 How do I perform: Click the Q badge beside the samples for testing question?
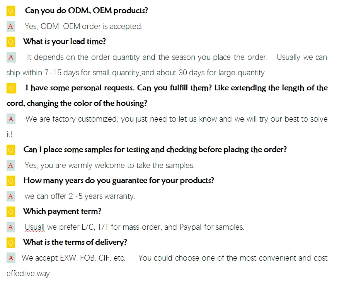click(11, 150)
